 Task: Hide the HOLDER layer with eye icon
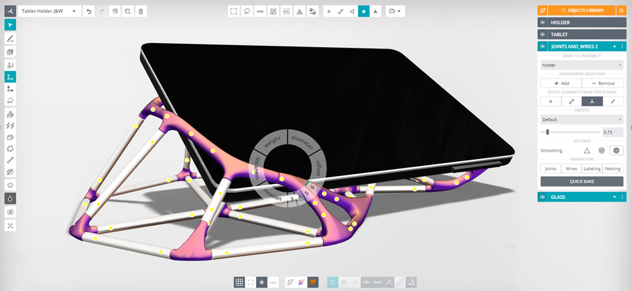(x=543, y=23)
